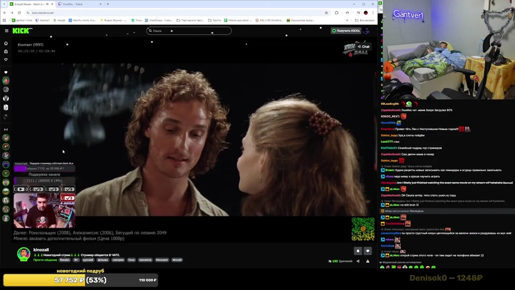Image resolution: width=515 pixels, height=290 pixels.
Task: Show the Chat panel button on video
Action: 364,47
